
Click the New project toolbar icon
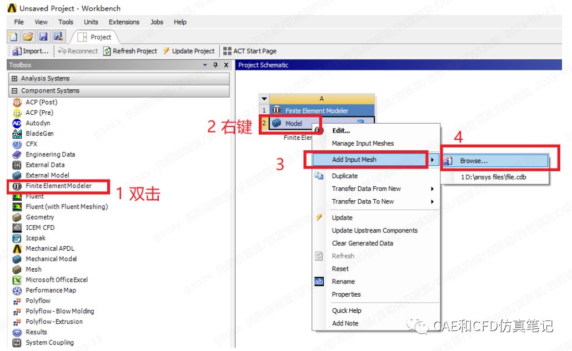pyautogui.click(x=13, y=37)
